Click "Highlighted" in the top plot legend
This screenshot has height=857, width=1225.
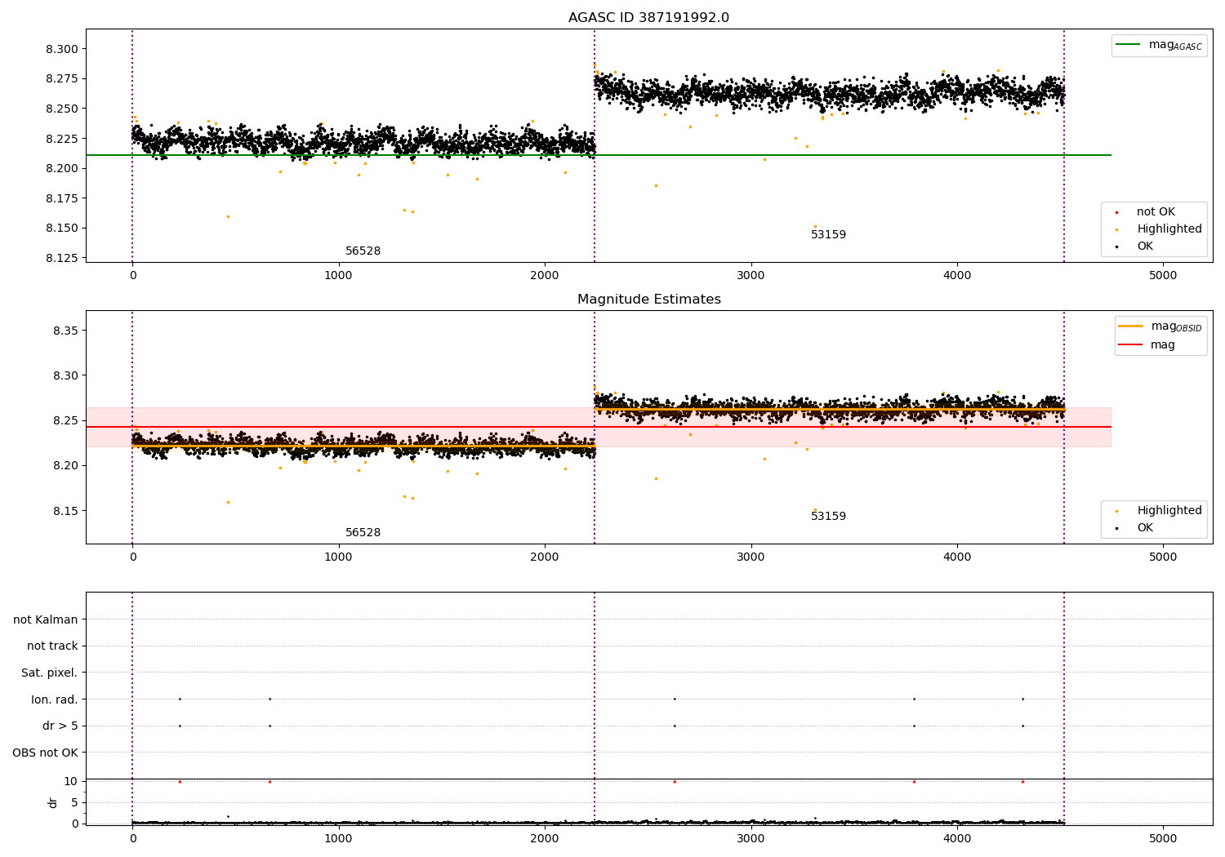1169,229
